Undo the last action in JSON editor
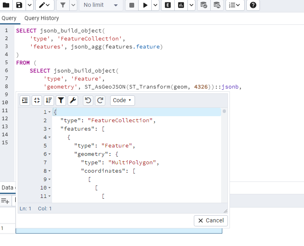Viewport: 304px width, 246px height. 88,101
